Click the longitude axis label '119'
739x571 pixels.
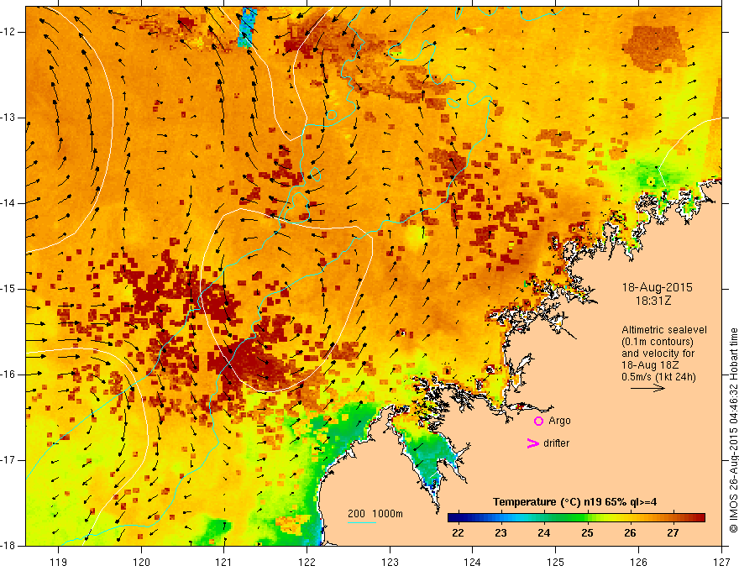(x=59, y=562)
